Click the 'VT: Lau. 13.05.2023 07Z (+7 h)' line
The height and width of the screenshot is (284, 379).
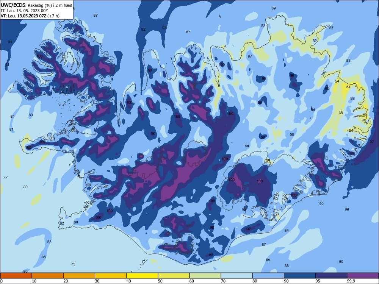30,16
